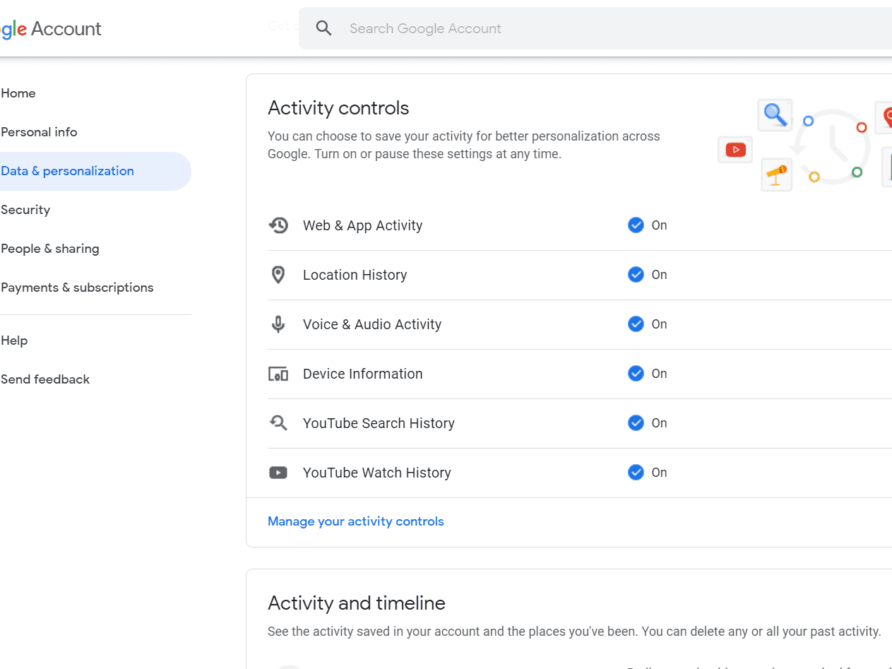Click the YouTube Search History icon
Image resolution: width=892 pixels, height=669 pixels.
coord(278,423)
